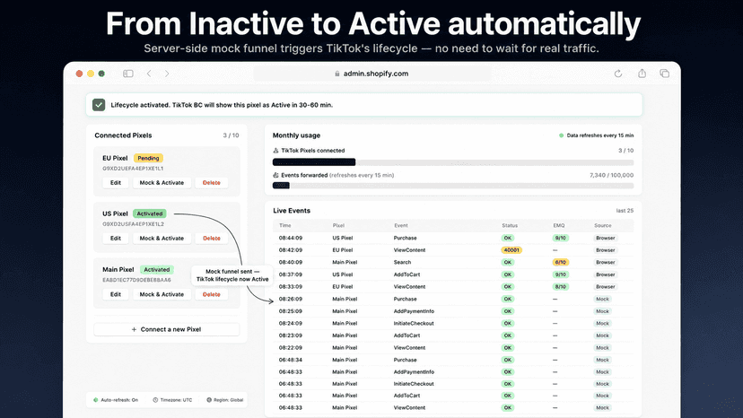
Task: Click the 40001 status badge
Action: 511,250
